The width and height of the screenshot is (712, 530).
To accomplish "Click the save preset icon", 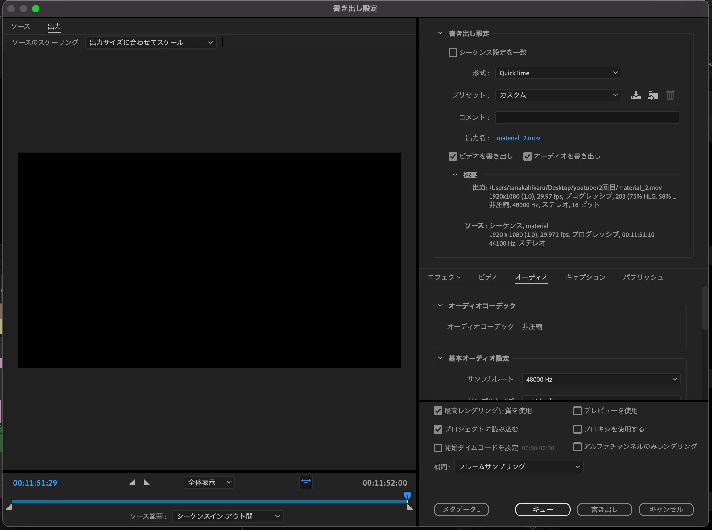I will tap(636, 95).
